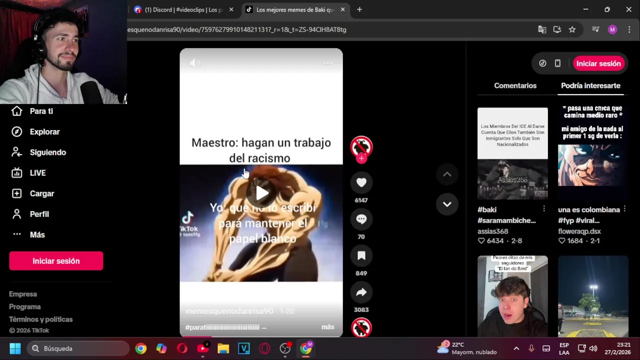Viewport: 640px width, 360px height.
Task: Click the install app icon in address bar
Action: pos(557,29)
